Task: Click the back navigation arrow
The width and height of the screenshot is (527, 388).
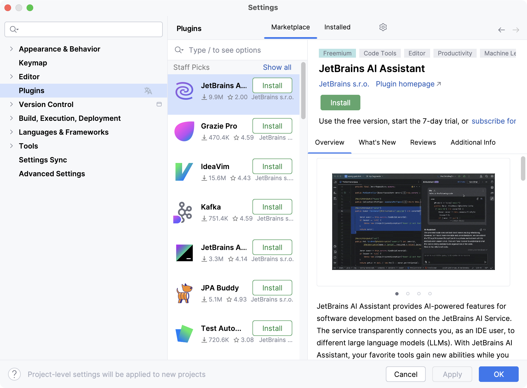Action: tap(501, 30)
